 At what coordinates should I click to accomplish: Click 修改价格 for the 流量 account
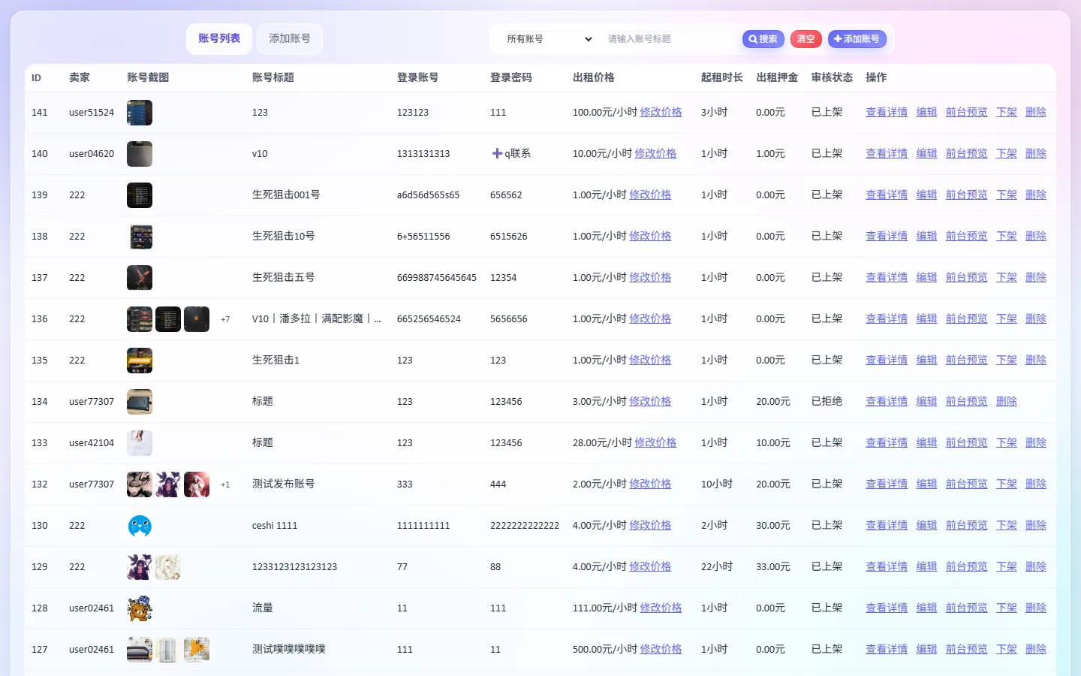click(661, 608)
